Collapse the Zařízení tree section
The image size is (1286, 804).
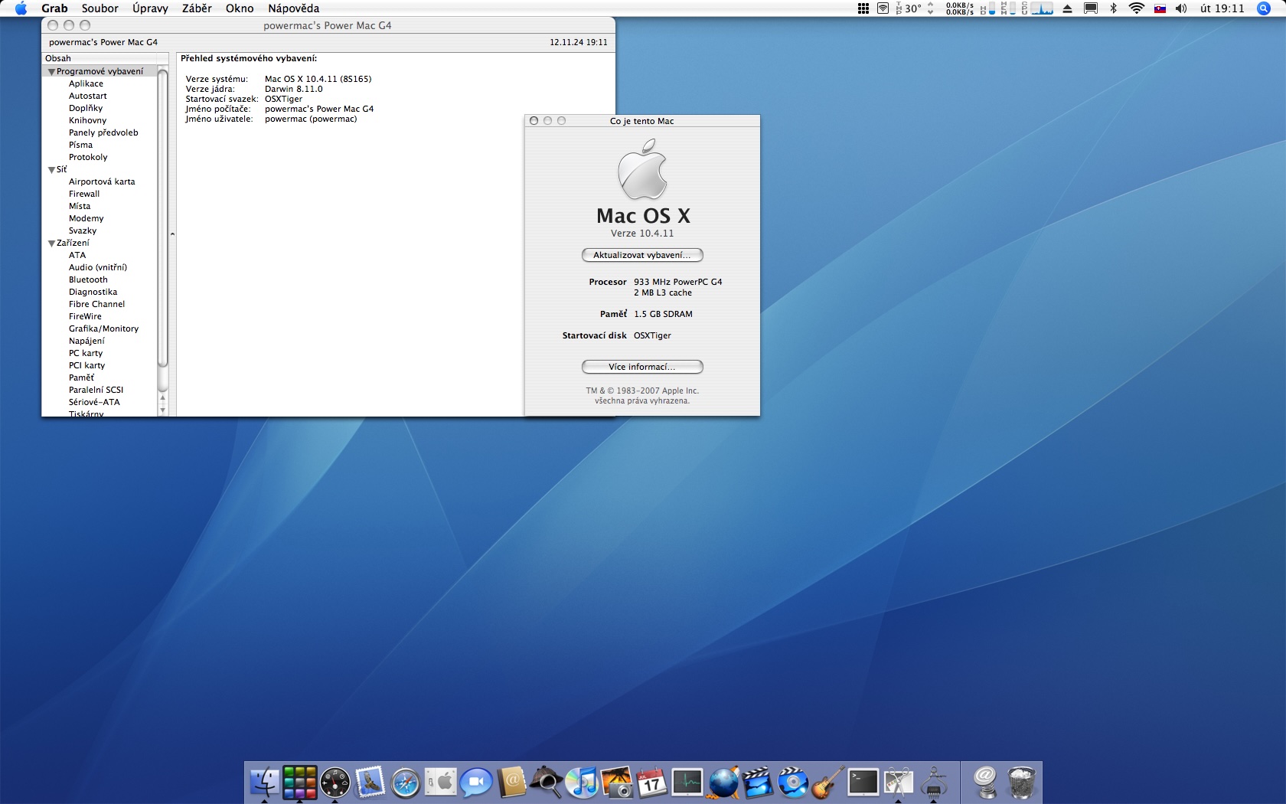click(x=52, y=243)
